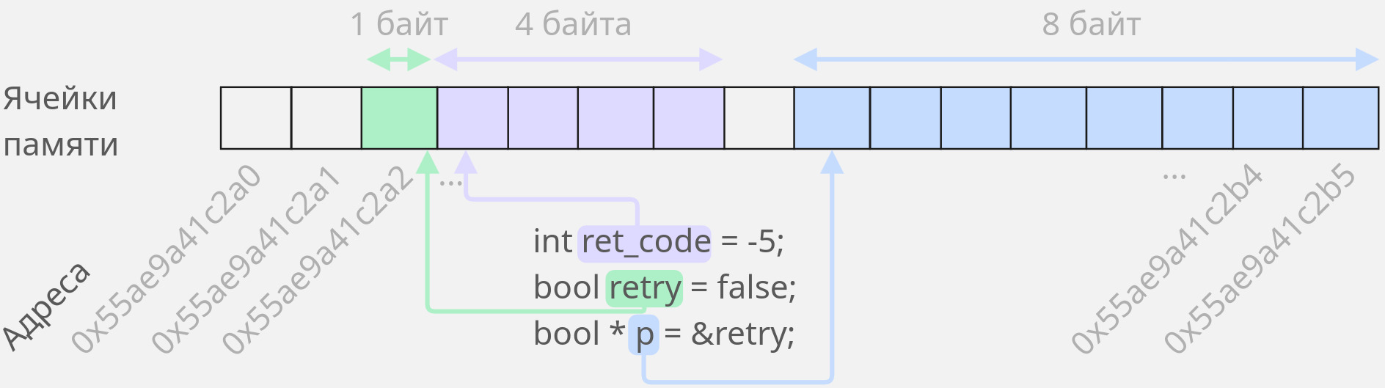
Task: Click the highlighted retry variable name
Action: pos(645,288)
